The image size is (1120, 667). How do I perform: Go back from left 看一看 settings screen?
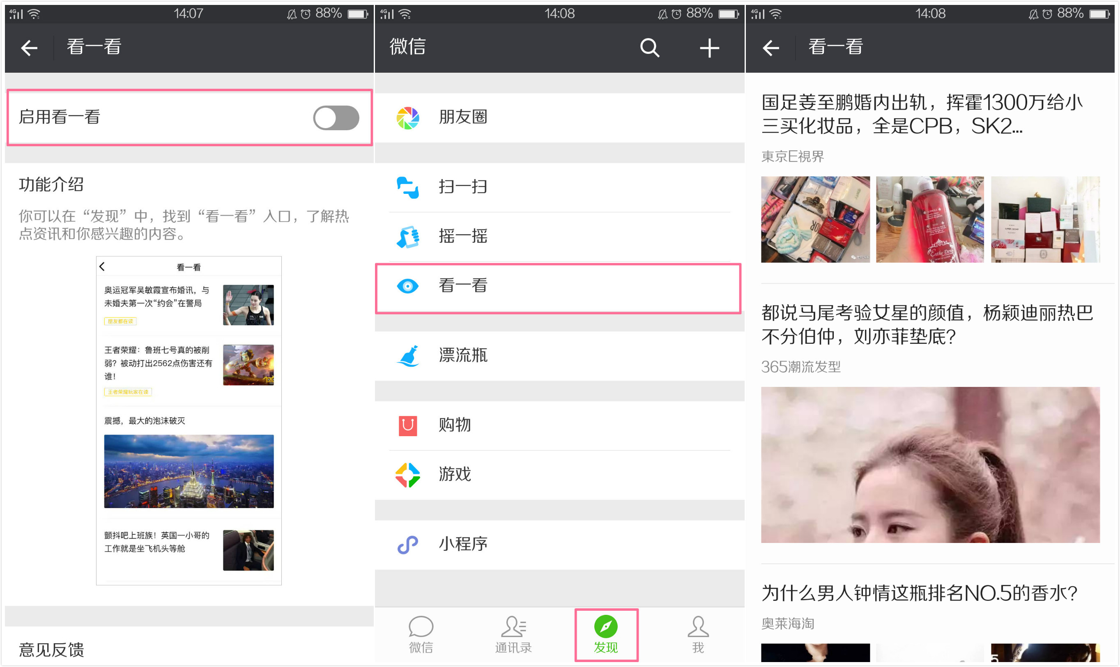coord(29,48)
